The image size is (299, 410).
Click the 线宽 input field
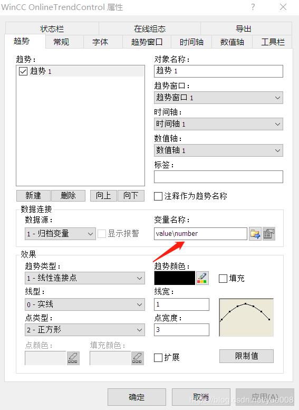point(181,304)
